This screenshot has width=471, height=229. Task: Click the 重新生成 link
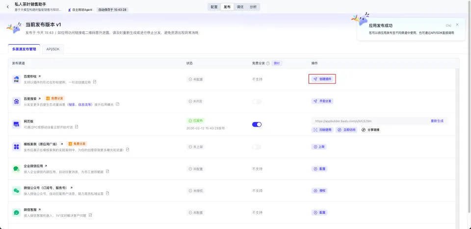pyautogui.click(x=437, y=121)
